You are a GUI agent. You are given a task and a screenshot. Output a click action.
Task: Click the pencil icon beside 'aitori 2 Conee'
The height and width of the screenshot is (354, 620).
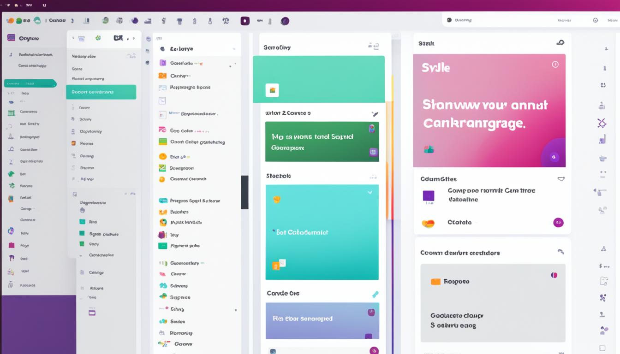375,114
